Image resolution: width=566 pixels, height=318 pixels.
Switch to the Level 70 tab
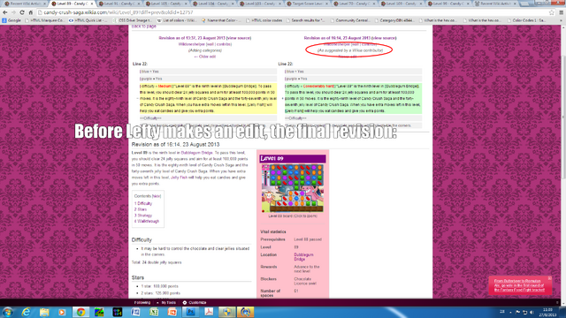(354, 4)
